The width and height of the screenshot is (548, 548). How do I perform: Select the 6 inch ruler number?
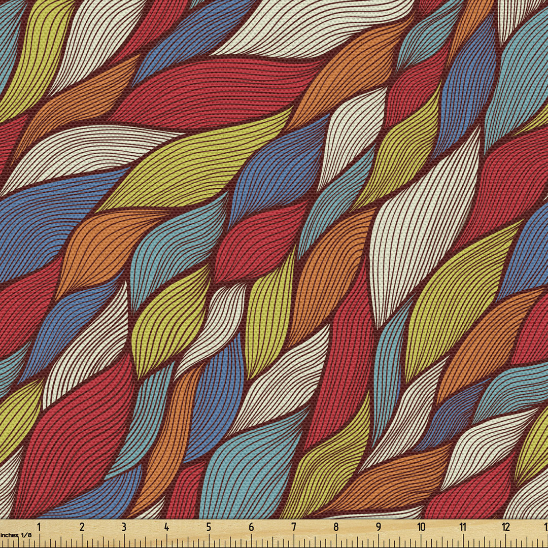click(x=251, y=527)
